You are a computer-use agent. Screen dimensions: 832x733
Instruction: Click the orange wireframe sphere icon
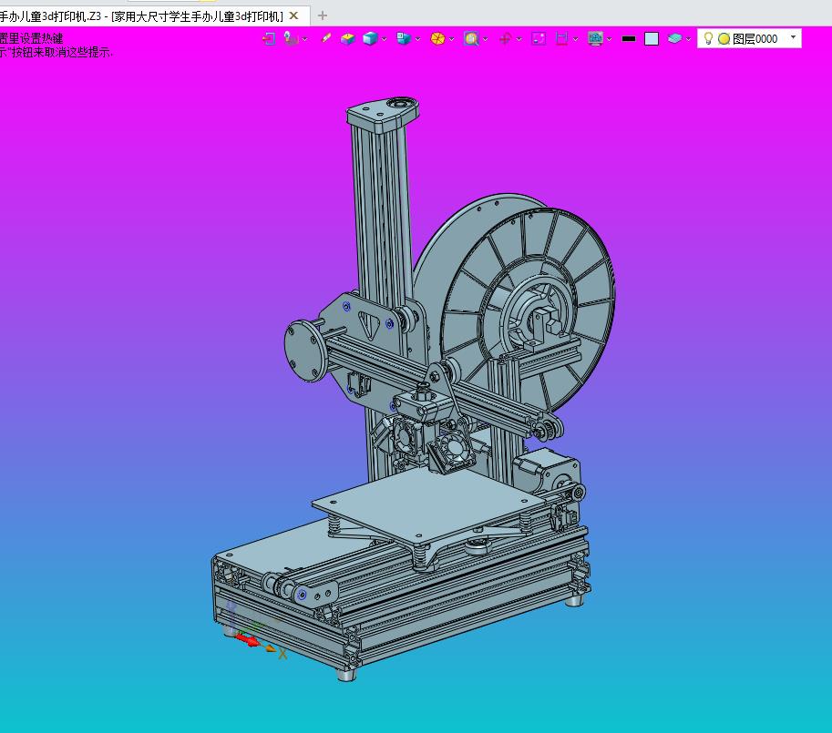coord(437,38)
